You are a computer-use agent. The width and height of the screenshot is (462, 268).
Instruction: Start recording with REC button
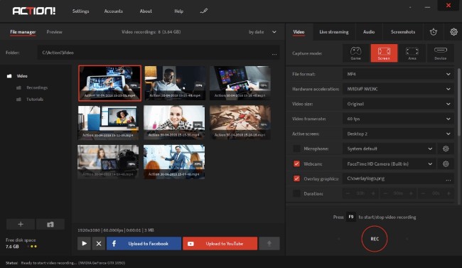point(375,239)
